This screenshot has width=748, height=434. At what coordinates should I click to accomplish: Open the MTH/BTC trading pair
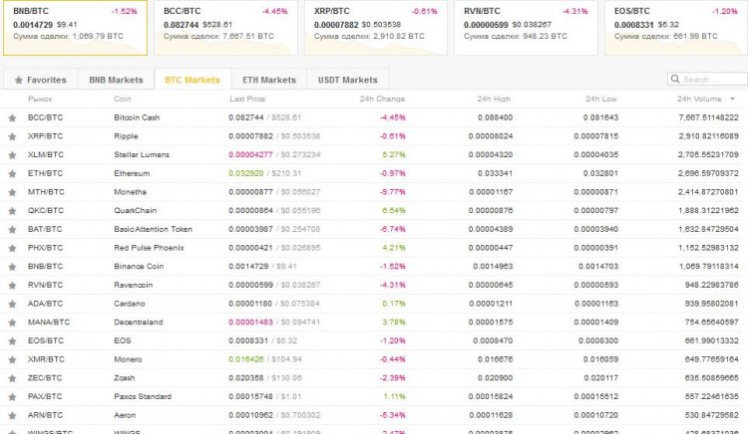[x=46, y=192]
